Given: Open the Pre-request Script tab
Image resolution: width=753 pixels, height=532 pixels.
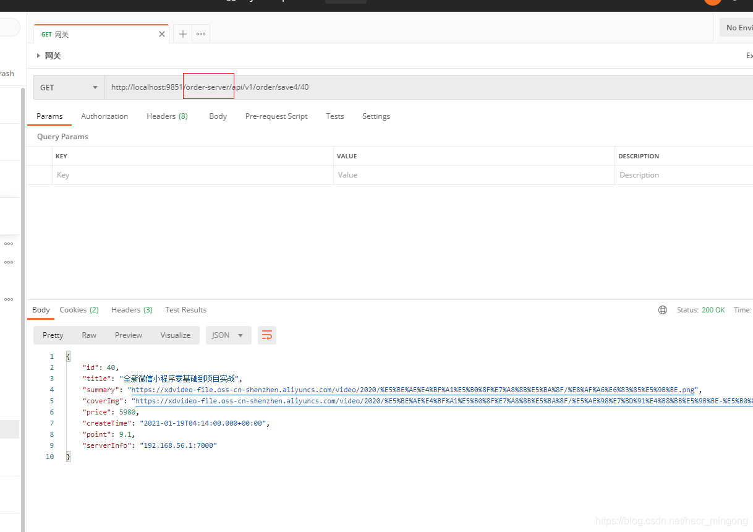Looking at the screenshot, I should [276, 116].
